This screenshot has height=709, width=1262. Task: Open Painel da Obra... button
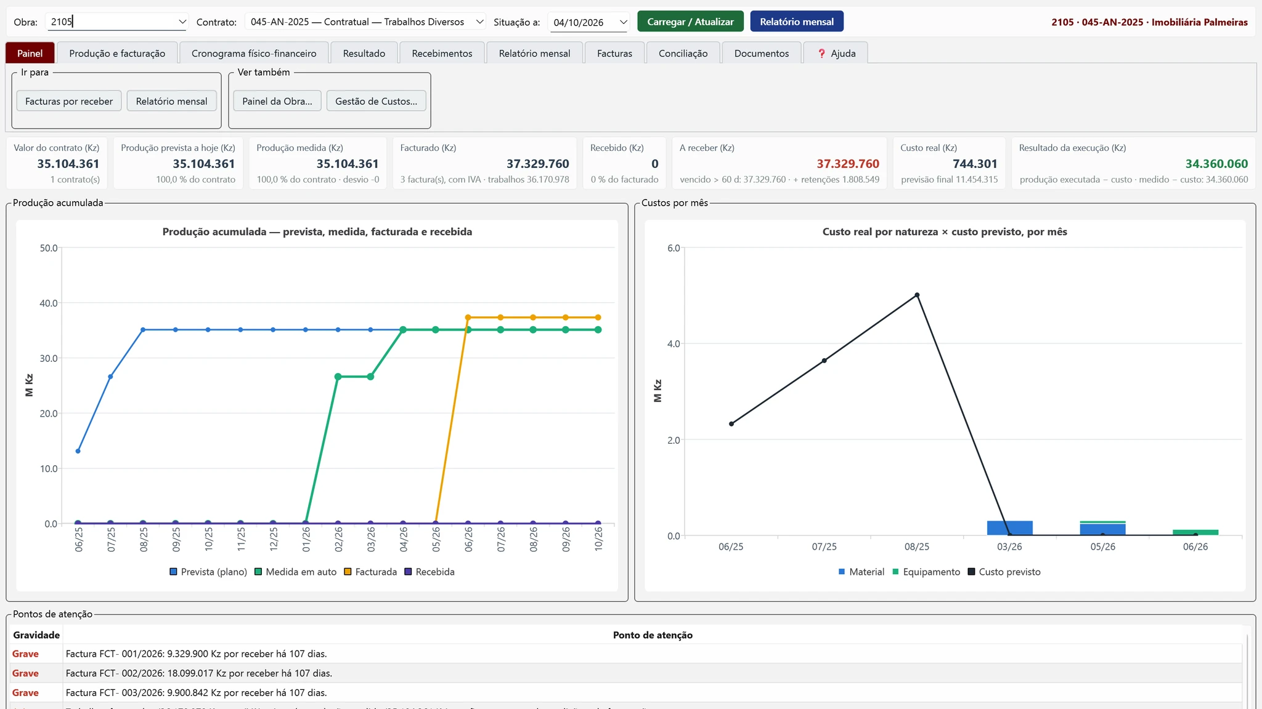(x=277, y=102)
